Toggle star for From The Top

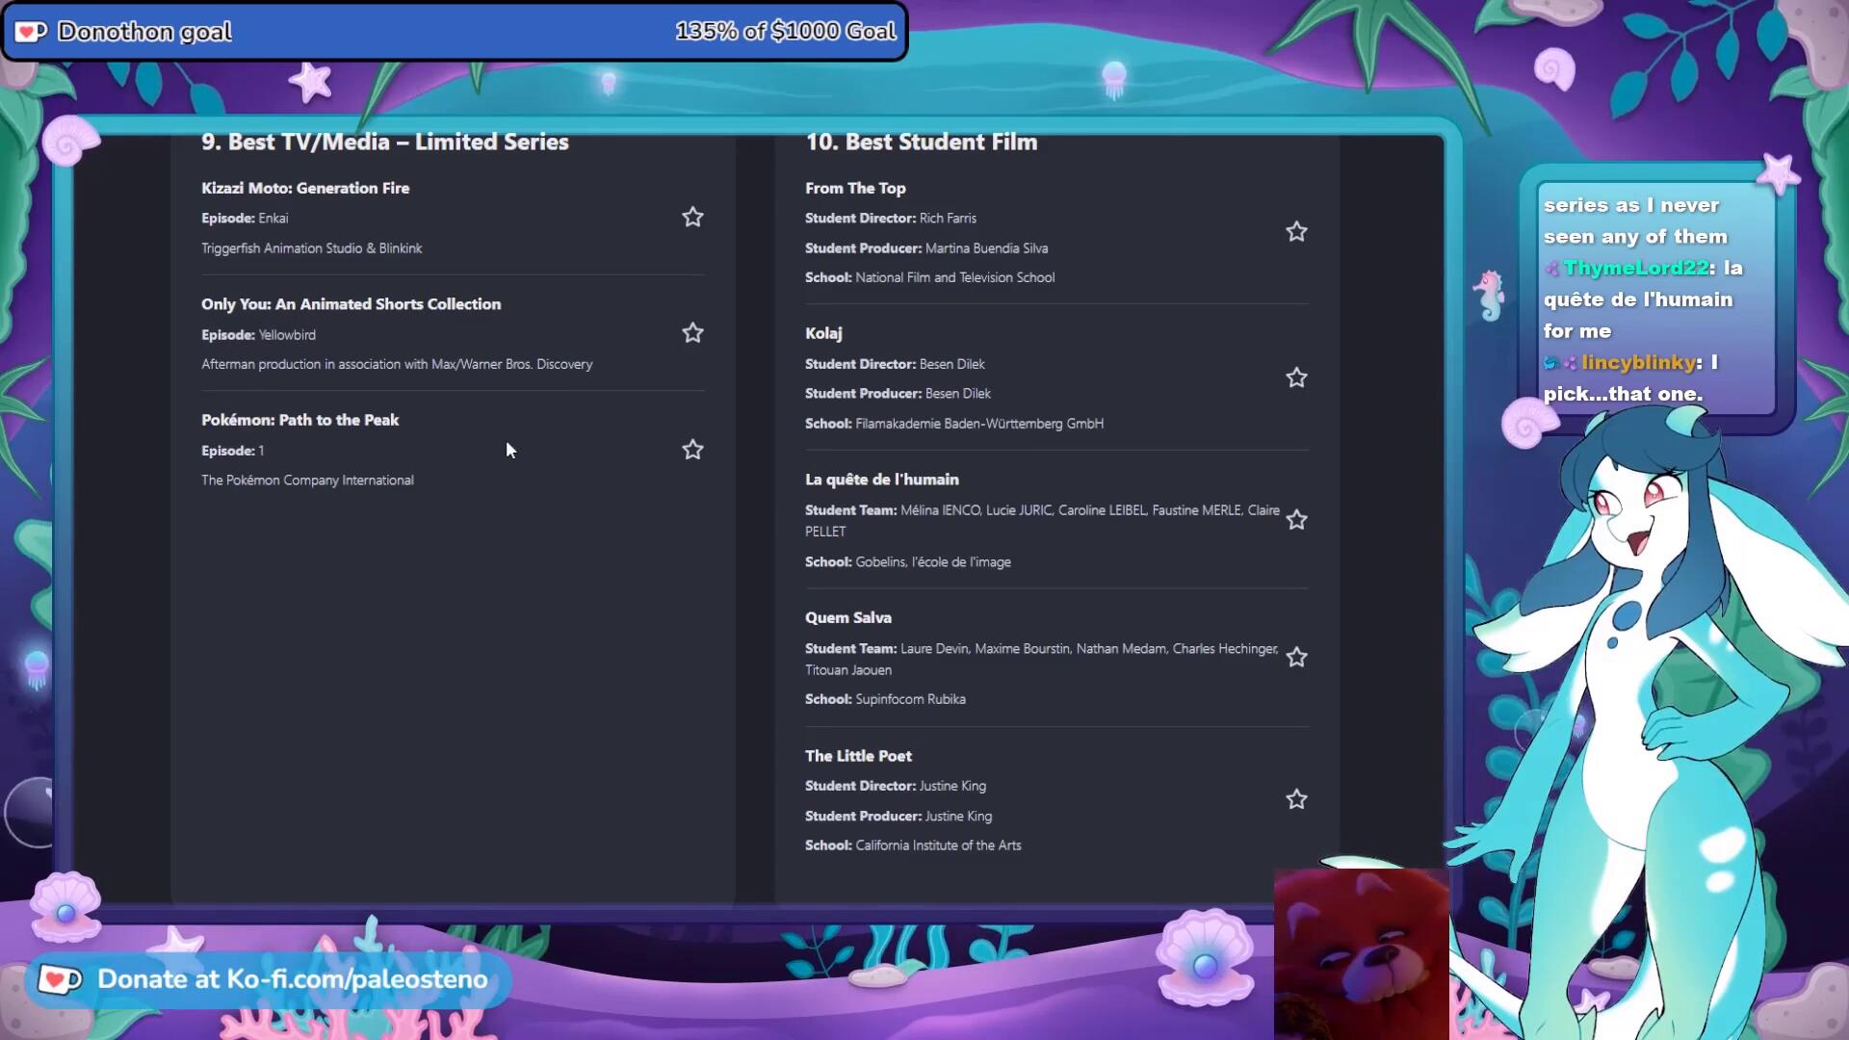click(x=1296, y=232)
